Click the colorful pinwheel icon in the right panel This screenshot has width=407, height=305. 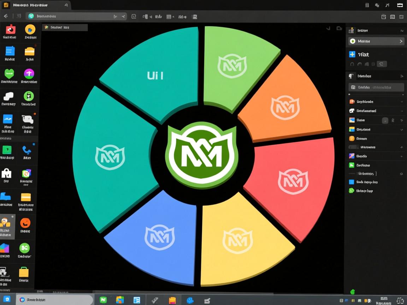click(x=352, y=155)
